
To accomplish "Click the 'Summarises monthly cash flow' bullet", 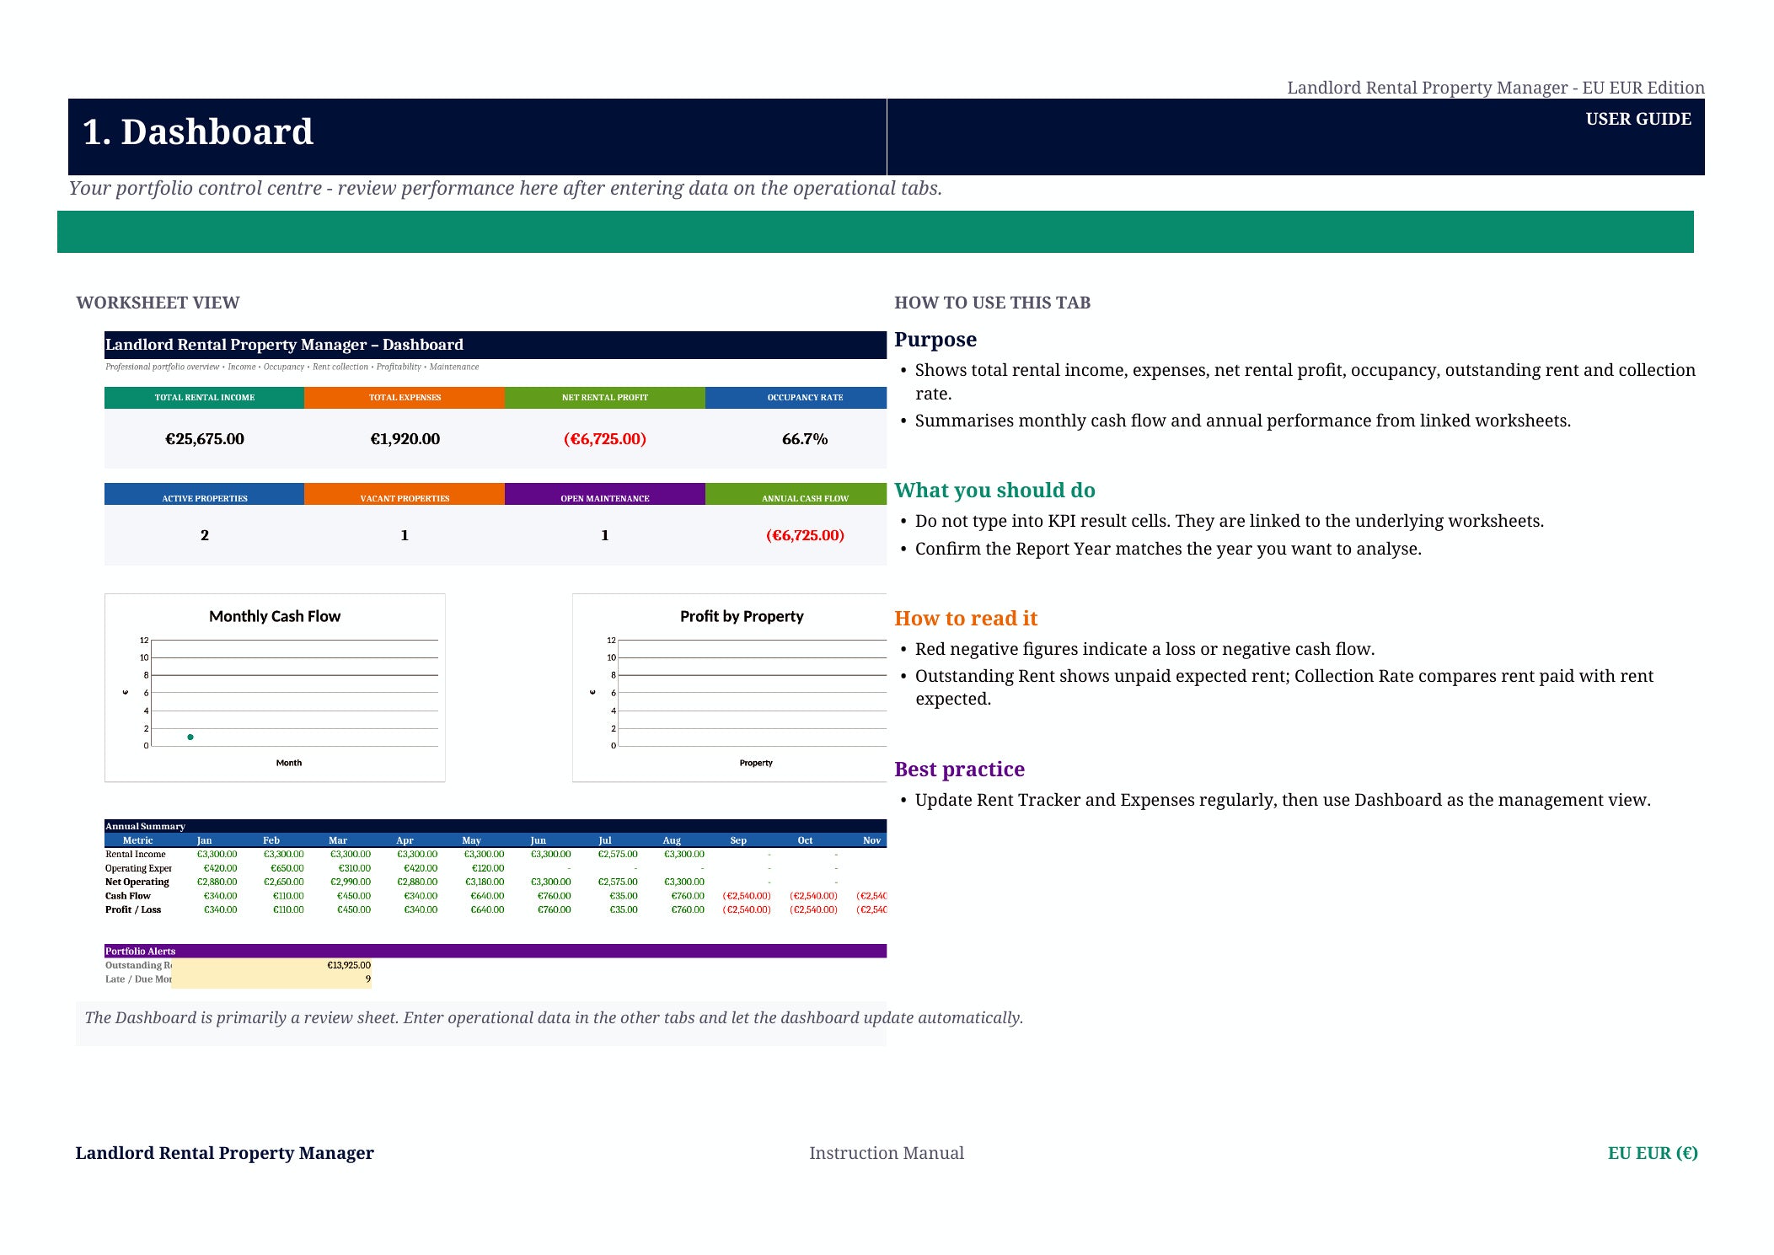I will pyautogui.click(x=1243, y=421).
